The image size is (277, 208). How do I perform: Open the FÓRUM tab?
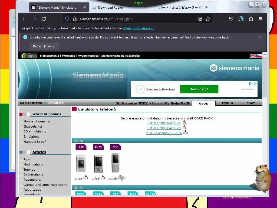(227, 103)
